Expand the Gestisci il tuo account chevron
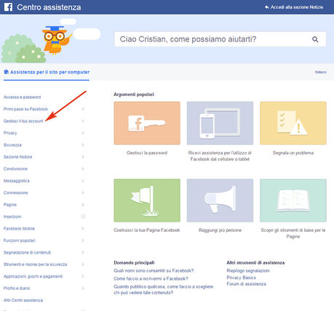334x311 pixels. [83, 121]
